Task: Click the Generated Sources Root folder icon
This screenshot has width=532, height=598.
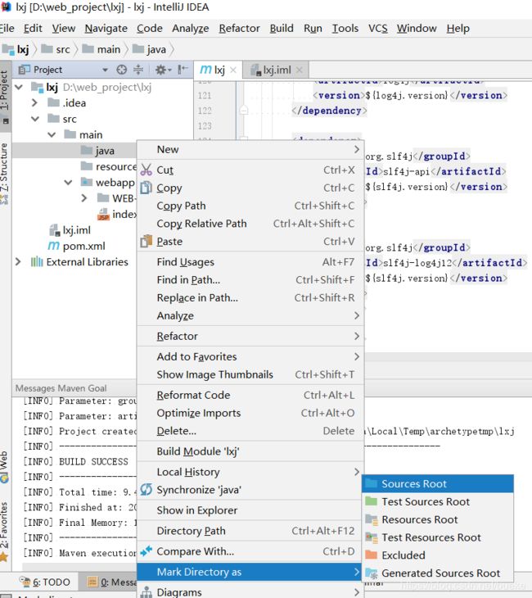Action: tap(371, 573)
